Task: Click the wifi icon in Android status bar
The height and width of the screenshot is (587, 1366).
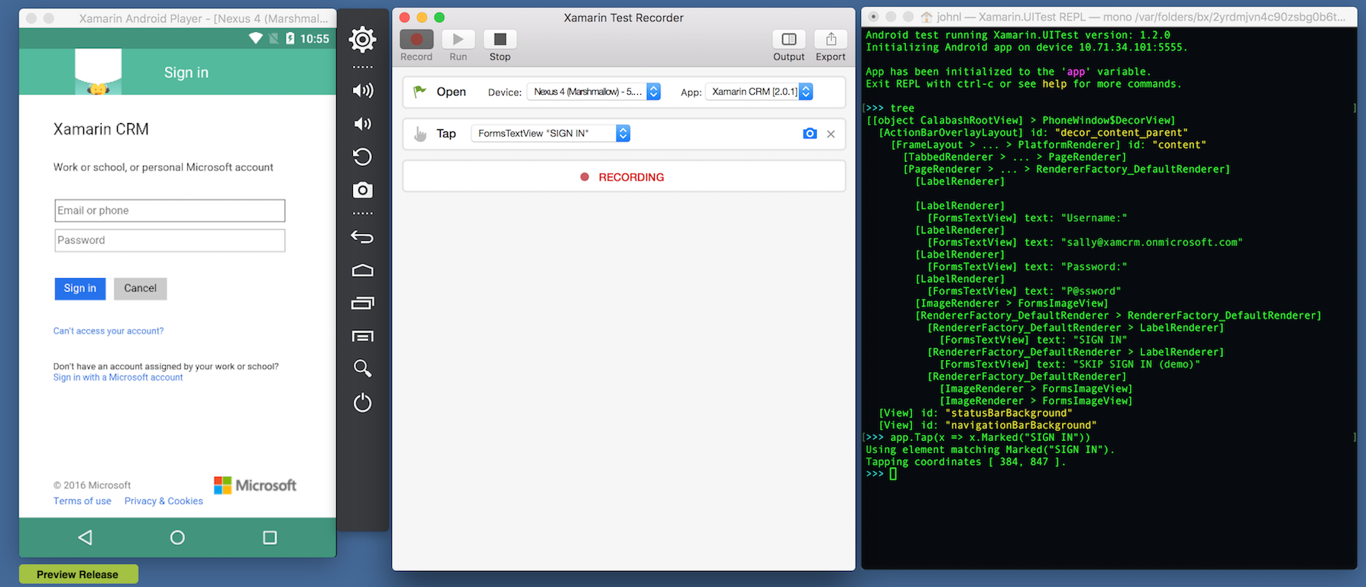Action: point(256,38)
